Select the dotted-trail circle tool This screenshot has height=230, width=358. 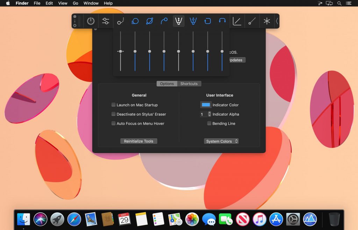(x=121, y=21)
